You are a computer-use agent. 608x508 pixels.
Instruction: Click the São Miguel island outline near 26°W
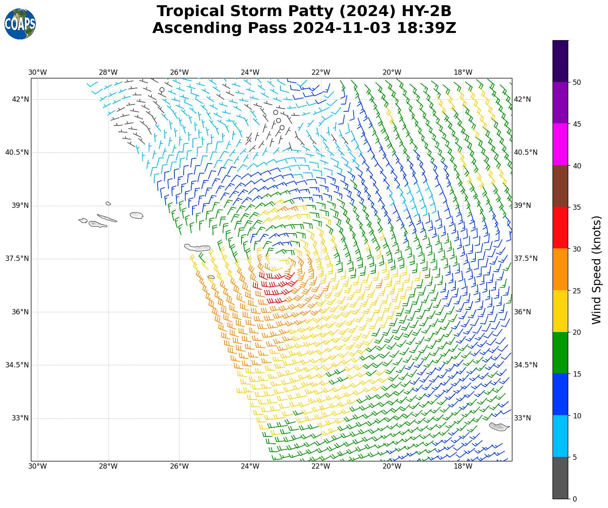point(197,248)
